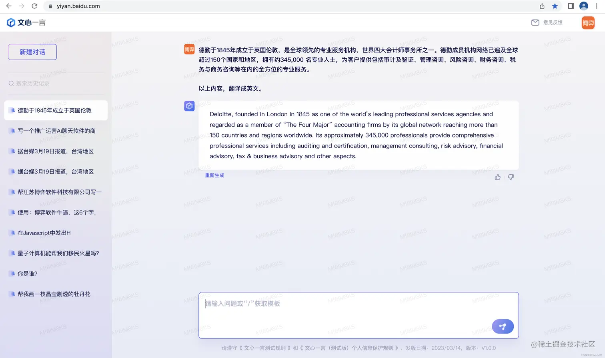Toggle the browser side panel icon

coord(571,6)
